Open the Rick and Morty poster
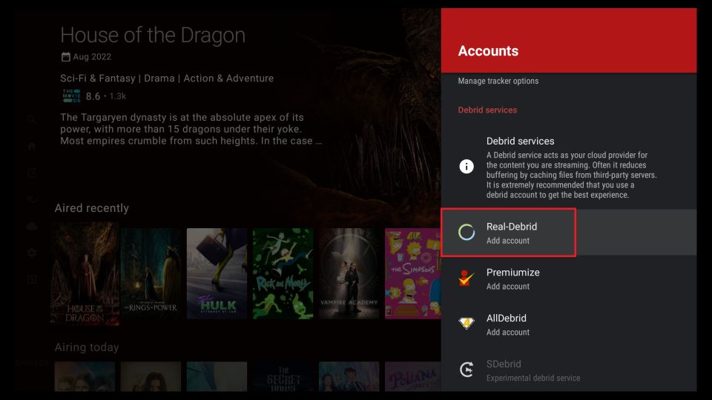This screenshot has width=712, height=400. (283, 273)
